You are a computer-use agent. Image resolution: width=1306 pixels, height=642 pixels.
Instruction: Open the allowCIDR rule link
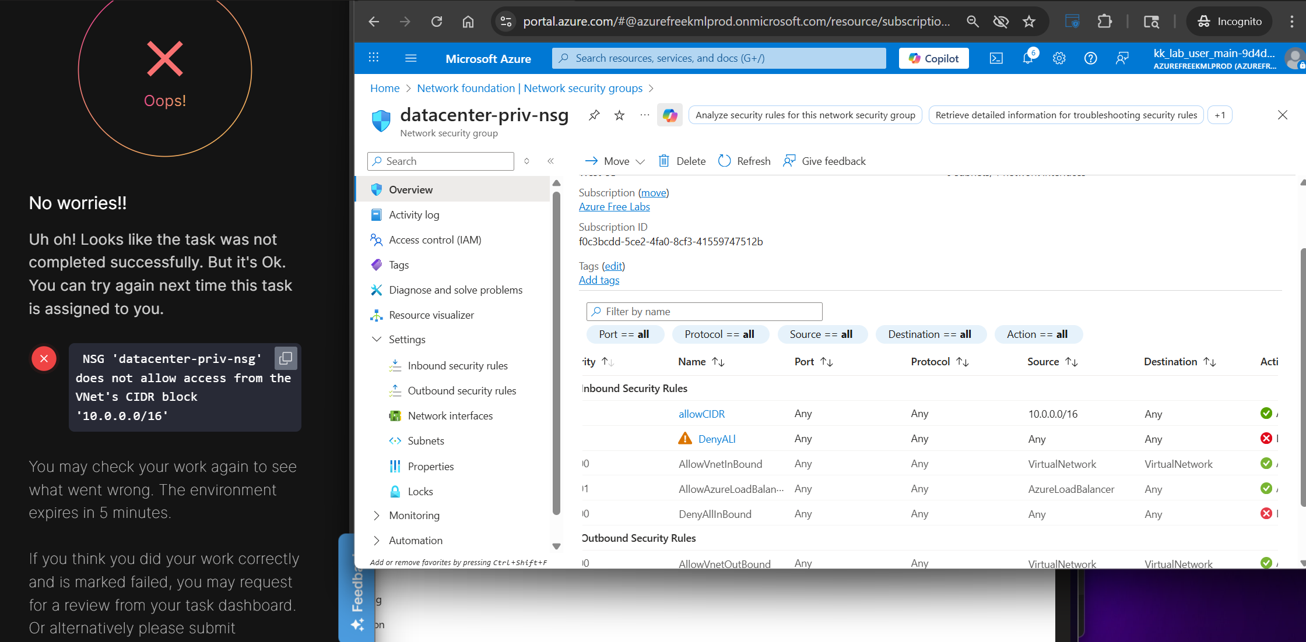tap(701, 414)
